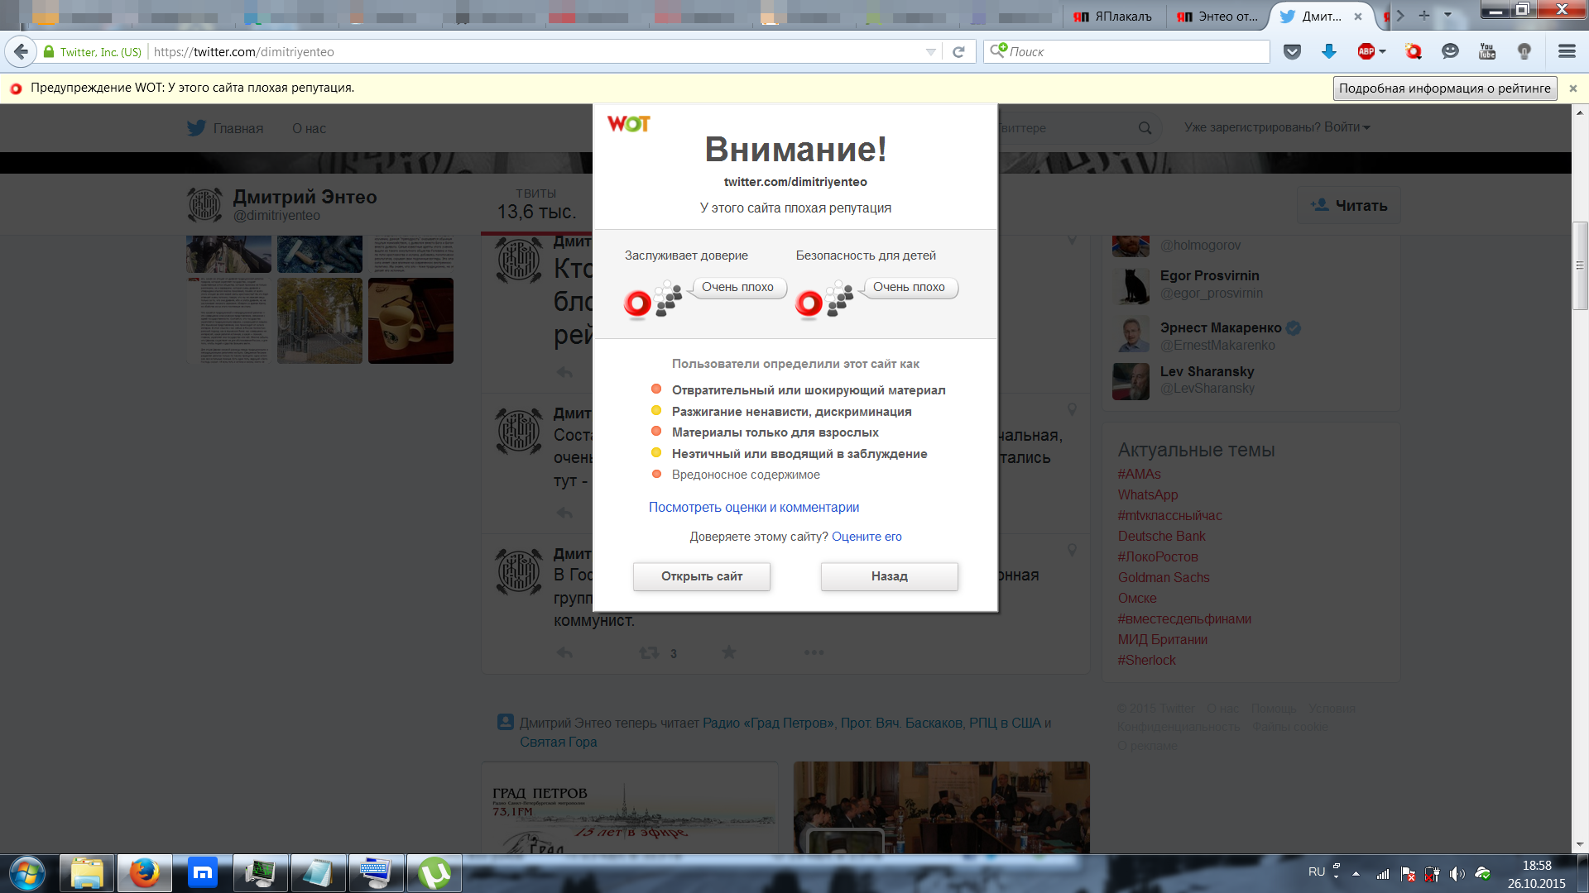Screen dimensions: 1589x893
Task: Open the list all tabs dropdown
Action: tap(1447, 15)
